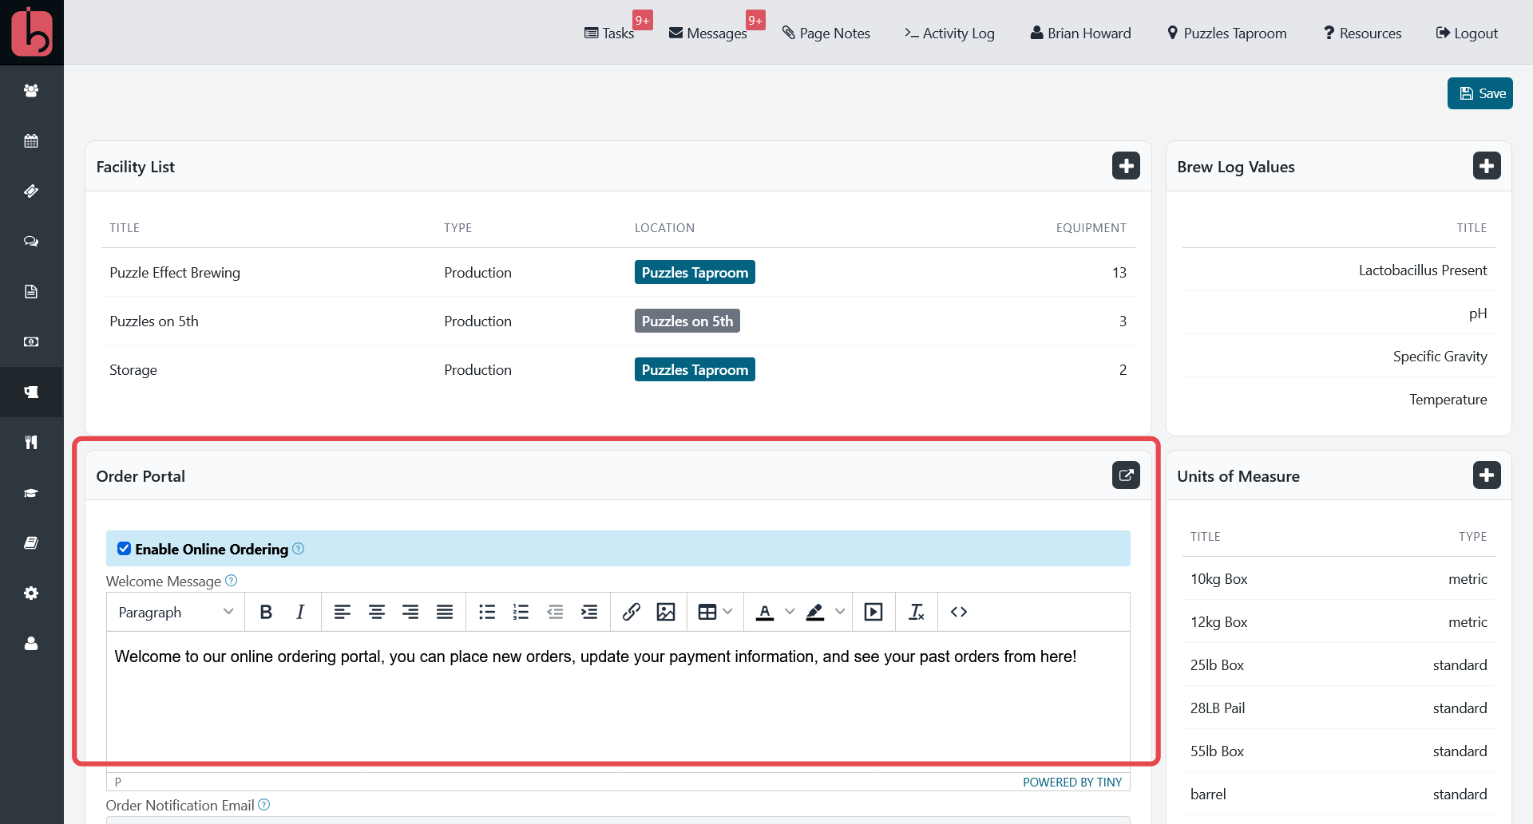Toggle bold formatting in editor
Screen dimensions: 1533x824
[x=266, y=612]
